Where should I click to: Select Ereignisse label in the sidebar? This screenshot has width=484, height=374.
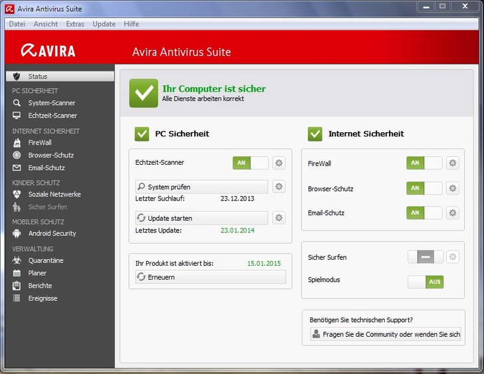pyautogui.click(x=43, y=298)
